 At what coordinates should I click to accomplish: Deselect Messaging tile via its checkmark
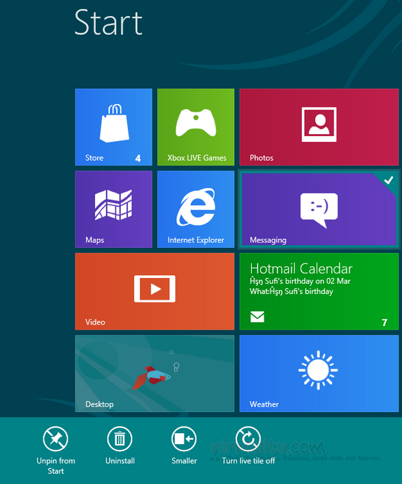point(389,180)
